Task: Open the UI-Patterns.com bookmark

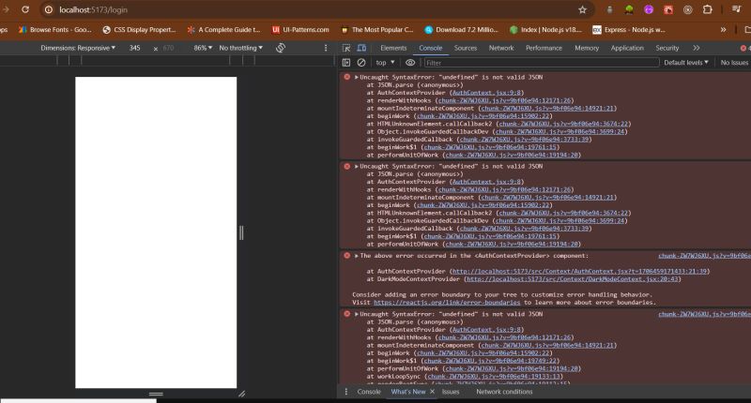Action: pyautogui.click(x=300, y=30)
